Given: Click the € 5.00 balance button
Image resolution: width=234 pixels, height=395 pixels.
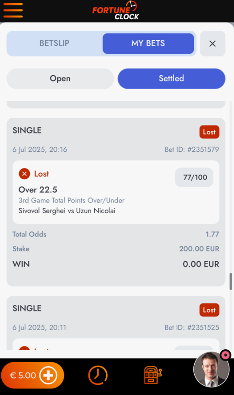Looking at the screenshot, I should 33,375.
